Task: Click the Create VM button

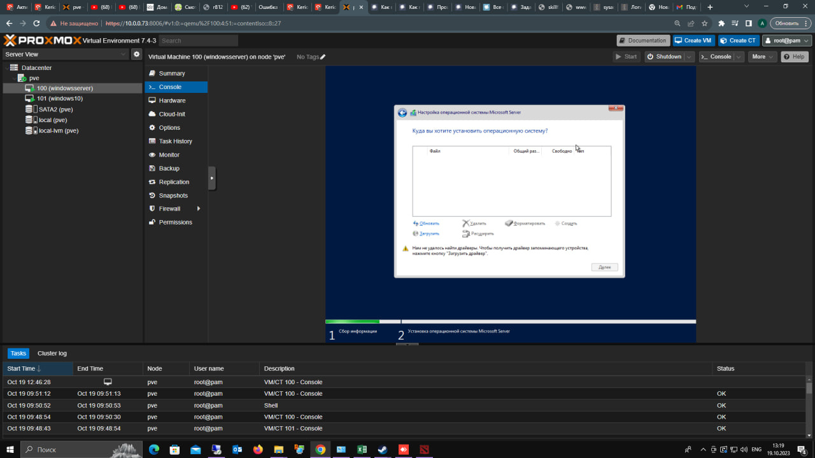Action: point(694,40)
